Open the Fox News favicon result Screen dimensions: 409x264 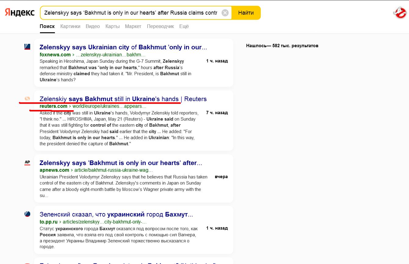pos(27,47)
